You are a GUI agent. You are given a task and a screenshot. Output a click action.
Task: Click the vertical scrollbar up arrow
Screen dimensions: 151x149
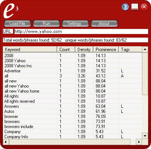(x=145, y=49)
